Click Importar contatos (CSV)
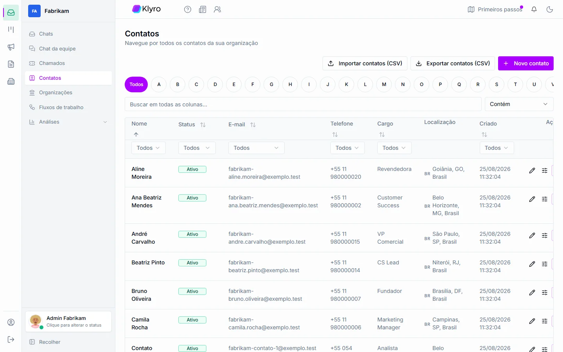 (365, 63)
